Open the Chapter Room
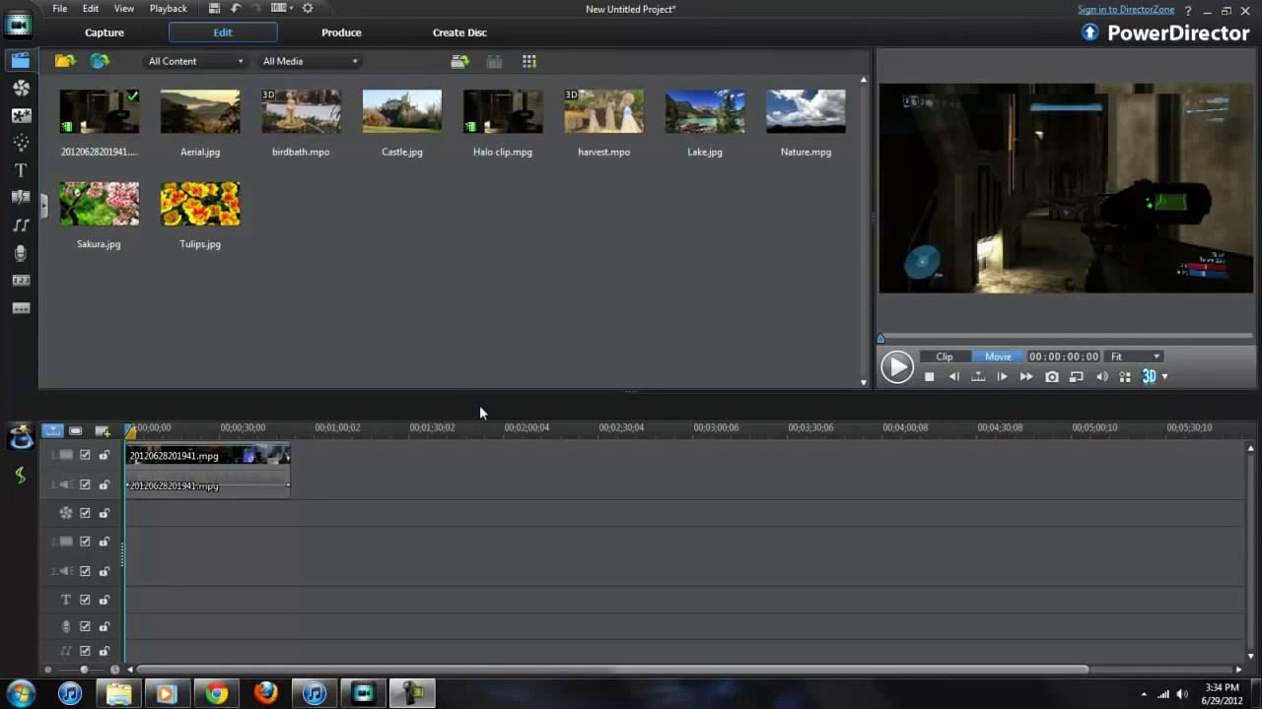 click(20, 281)
